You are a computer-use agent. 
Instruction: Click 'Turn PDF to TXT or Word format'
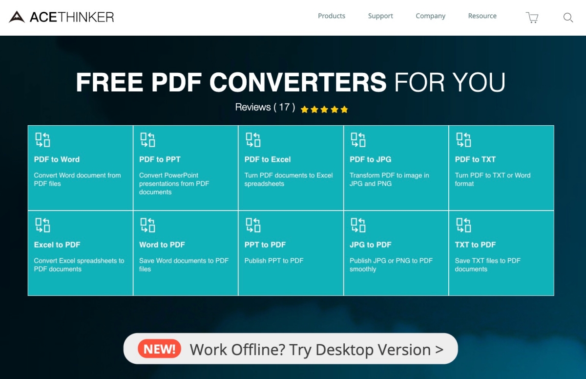[493, 179]
